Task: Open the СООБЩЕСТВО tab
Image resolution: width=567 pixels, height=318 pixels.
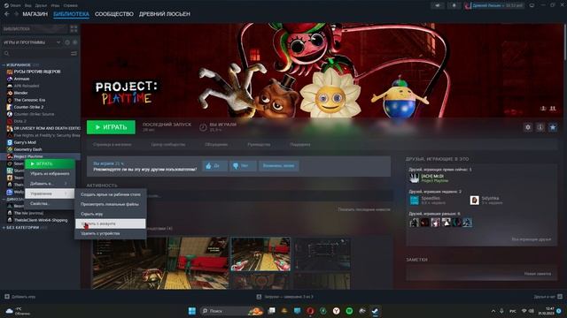Action: tap(114, 14)
